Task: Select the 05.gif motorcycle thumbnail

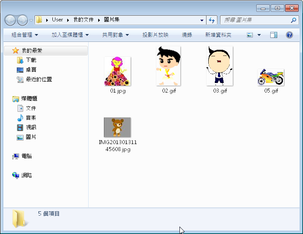Action: pos(271,77)
